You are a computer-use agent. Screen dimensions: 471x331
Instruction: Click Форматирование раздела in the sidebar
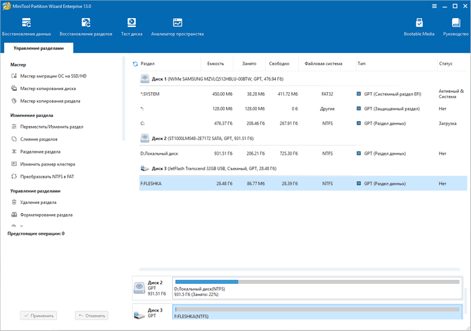tap(46, 215)
